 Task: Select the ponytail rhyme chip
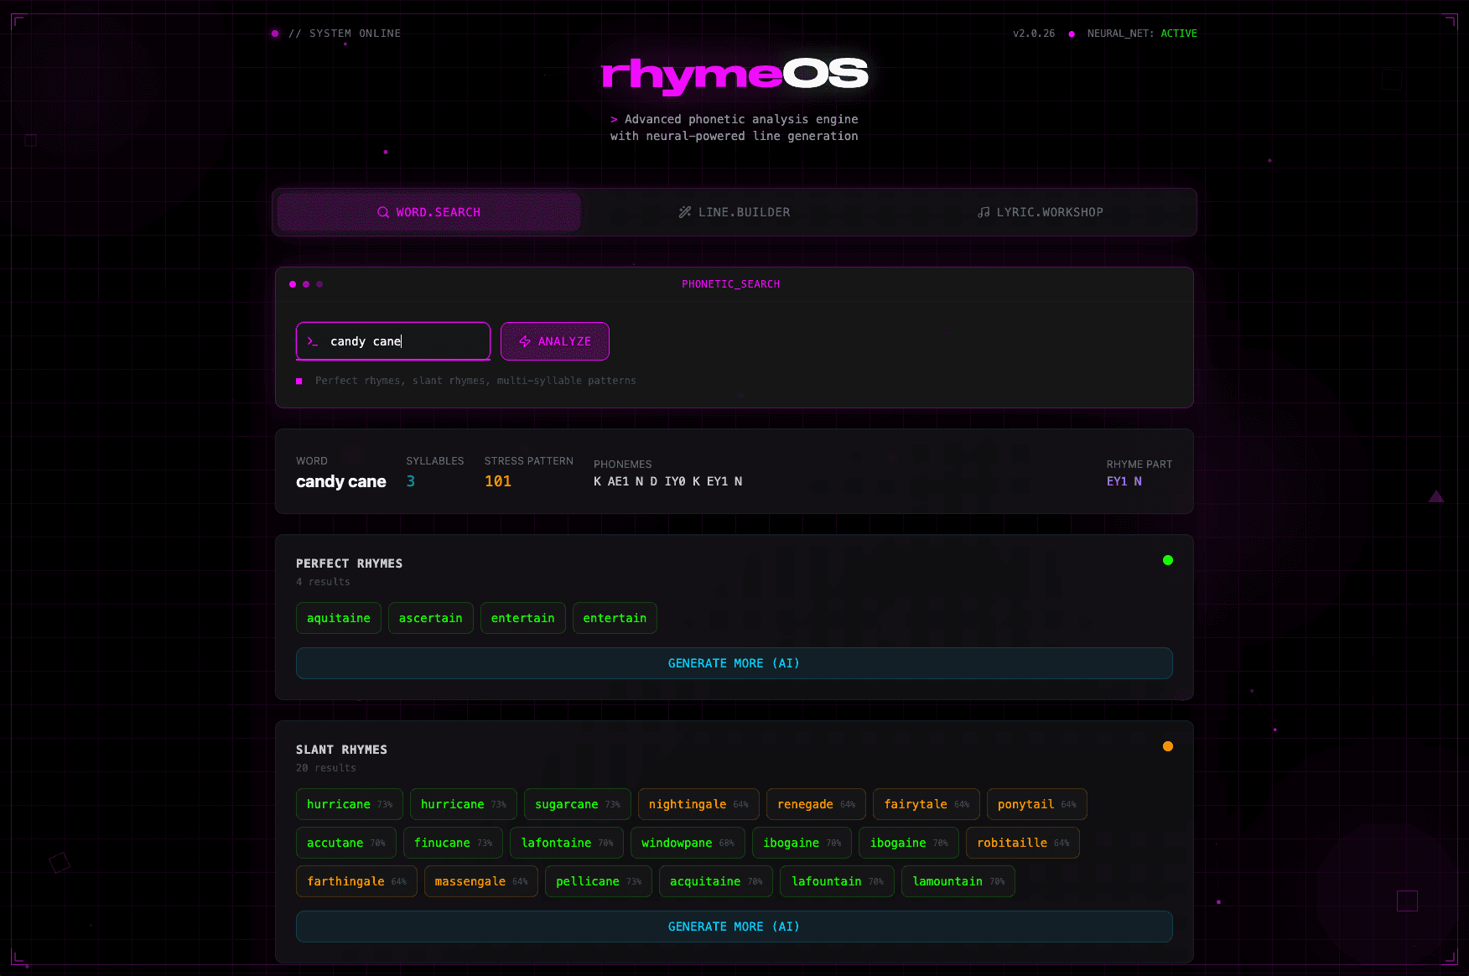tap(1037, 804)
